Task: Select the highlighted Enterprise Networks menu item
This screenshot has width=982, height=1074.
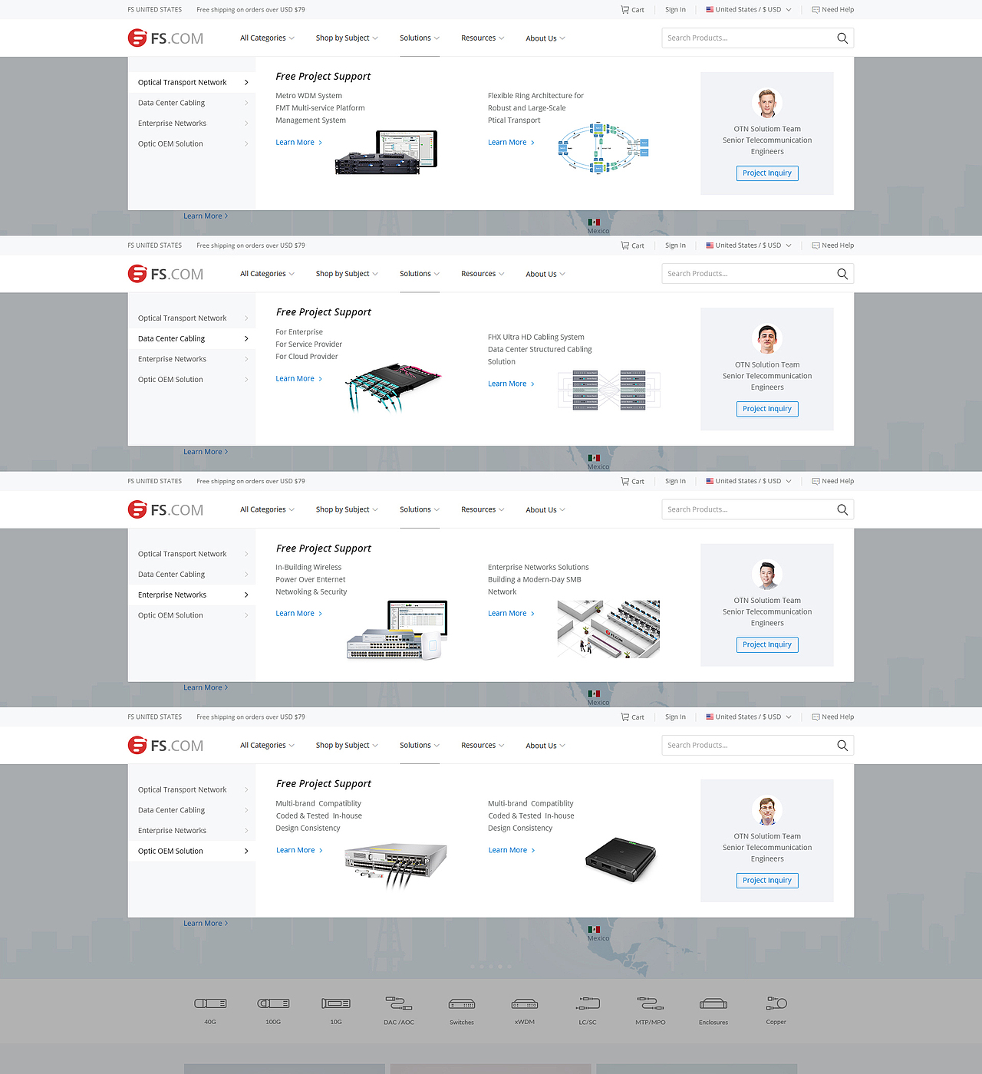Action: point(191,595)
